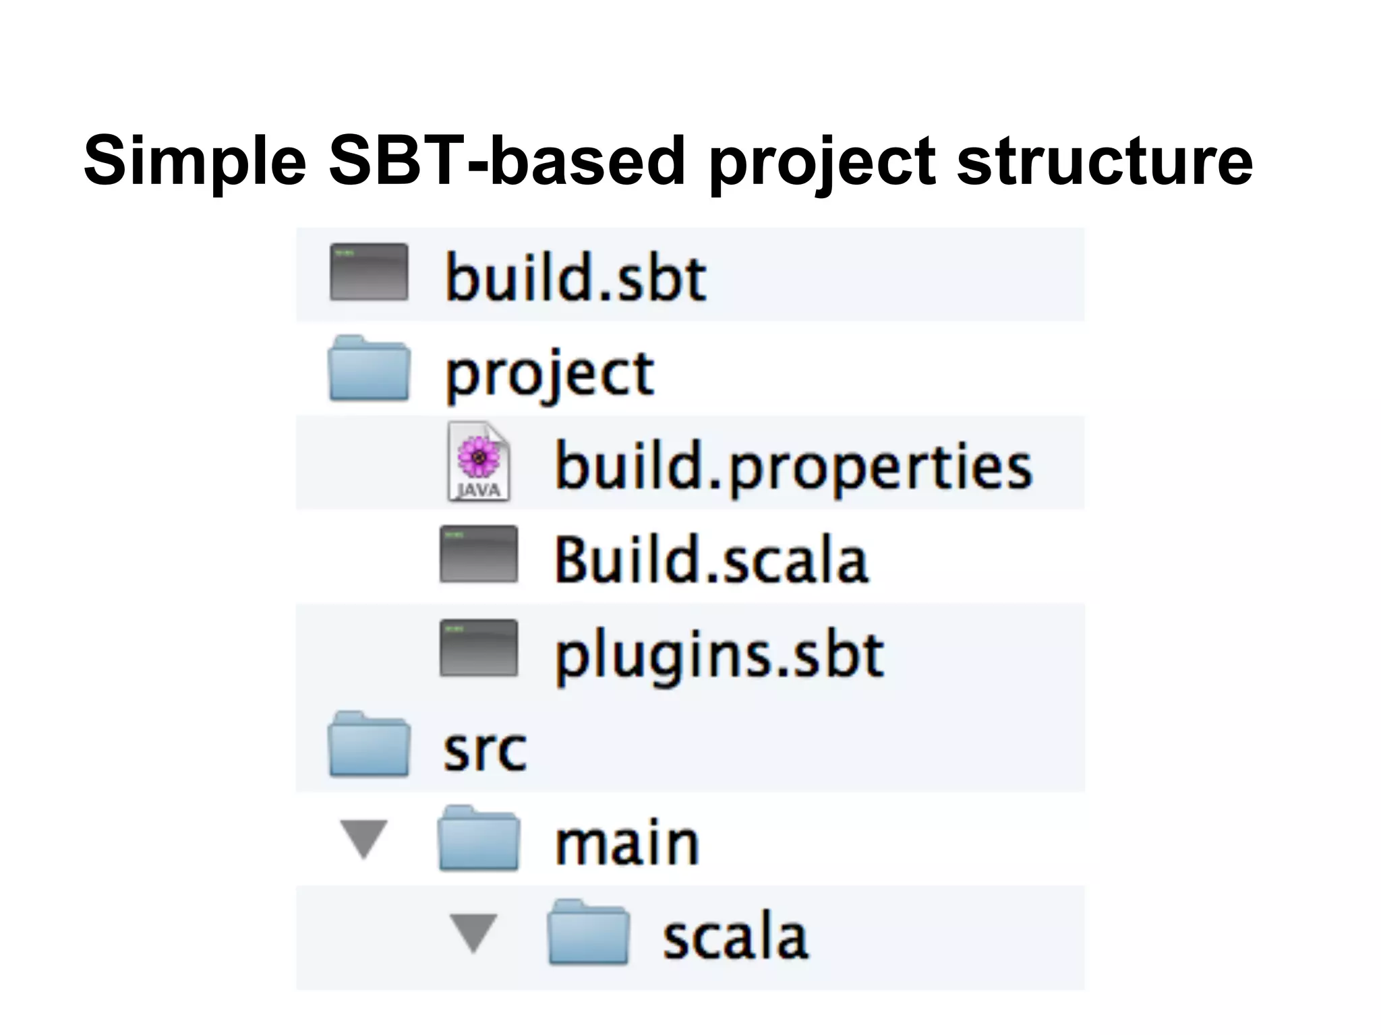
Task: Select the Build.scala file name
Action: (x=711, y=559)
